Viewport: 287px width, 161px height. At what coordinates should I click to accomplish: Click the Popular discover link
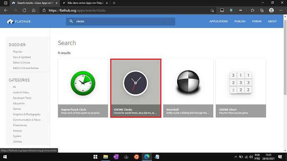[x=17, y=52]
